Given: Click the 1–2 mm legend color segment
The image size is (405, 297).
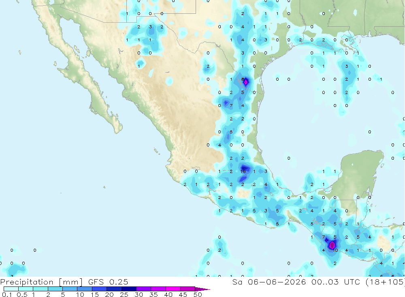Looking at the screenshot, I should (x=40, y=289).
